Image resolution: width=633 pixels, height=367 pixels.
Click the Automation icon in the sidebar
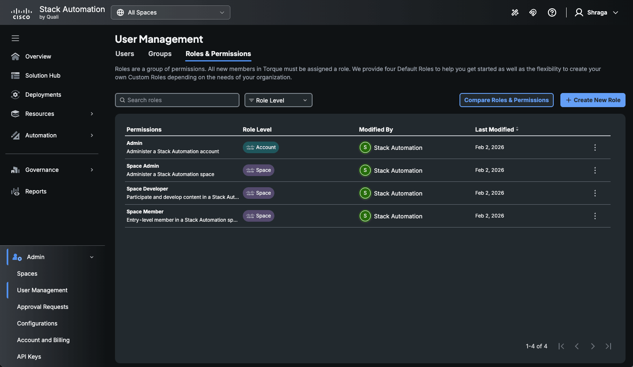[x=15, y=135]
